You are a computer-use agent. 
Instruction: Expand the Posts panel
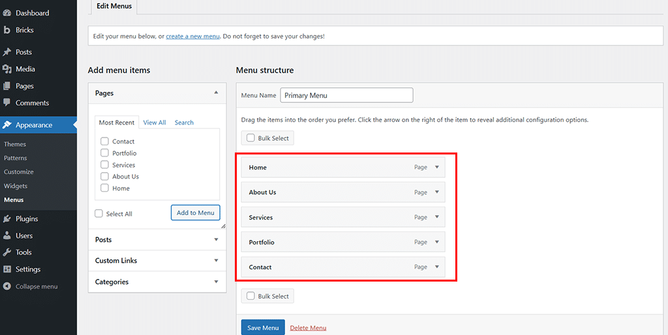coord(157,240)
